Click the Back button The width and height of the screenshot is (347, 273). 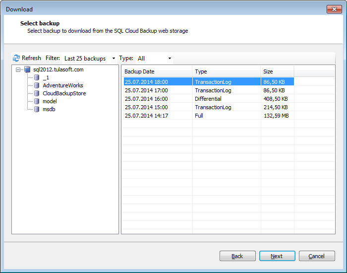[237, 256]
